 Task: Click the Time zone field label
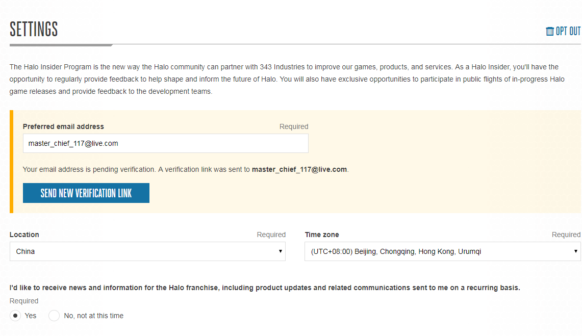point(322,235)
